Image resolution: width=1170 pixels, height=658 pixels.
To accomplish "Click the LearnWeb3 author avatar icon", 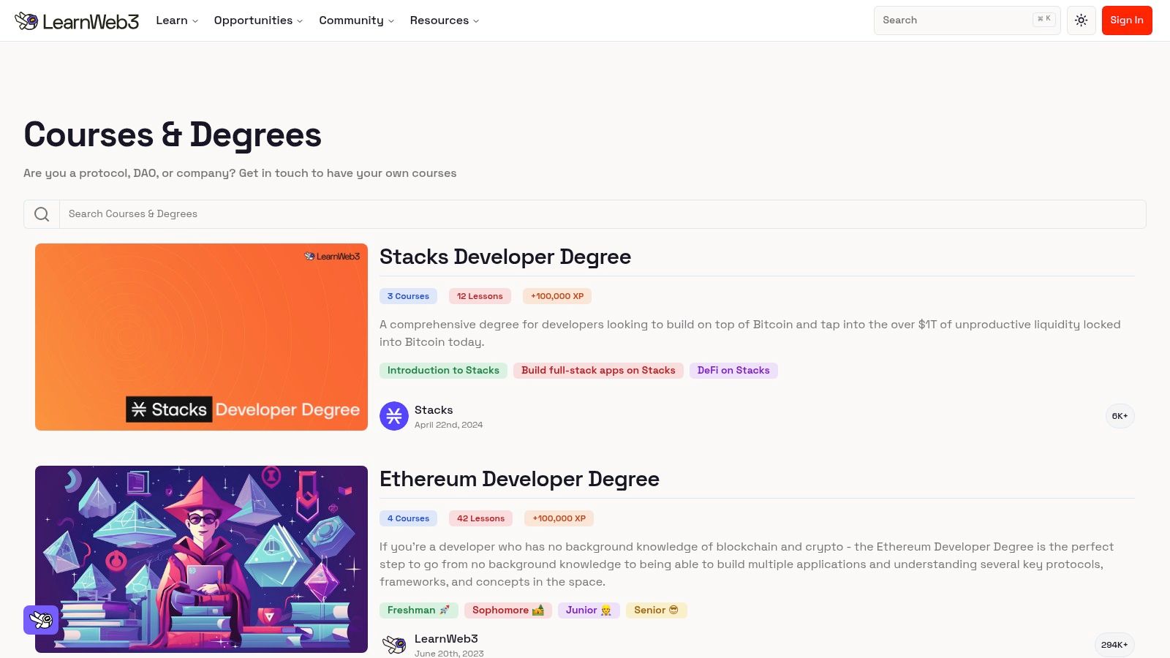I will (394, 644).
